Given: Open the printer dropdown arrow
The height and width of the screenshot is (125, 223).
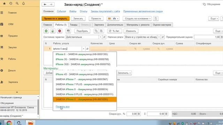Looking at the screenshot, I should (118, 18).
